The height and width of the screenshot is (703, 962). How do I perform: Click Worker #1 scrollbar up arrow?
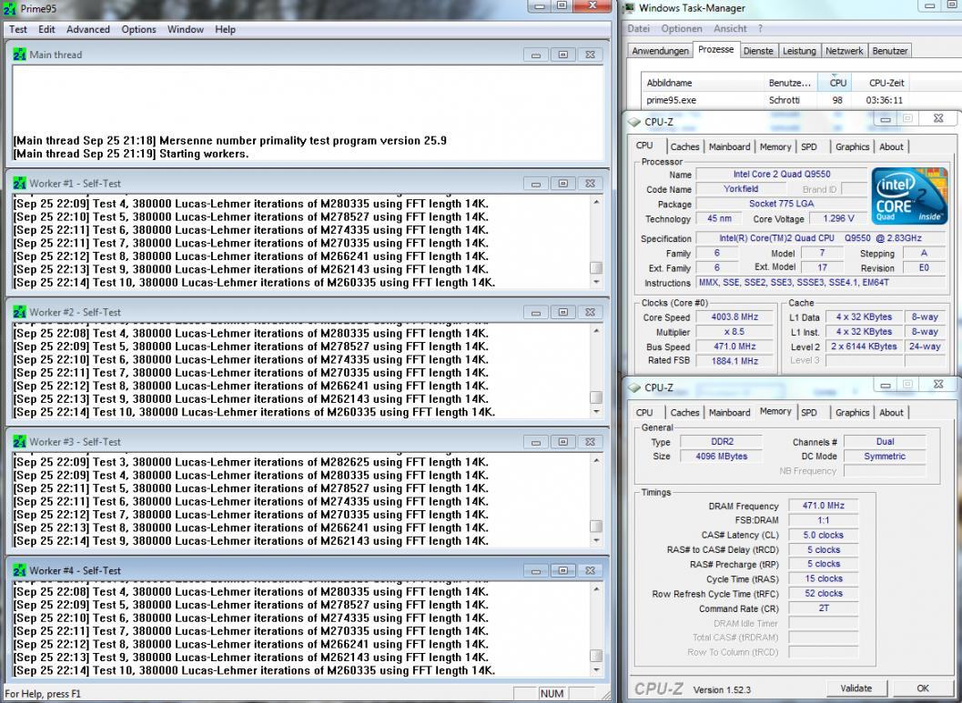pyautogui.click(x=596, y=202)
